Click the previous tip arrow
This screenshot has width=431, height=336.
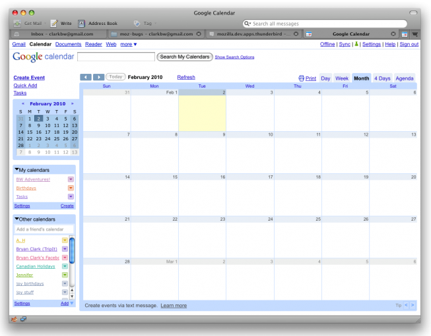[406, 305]
